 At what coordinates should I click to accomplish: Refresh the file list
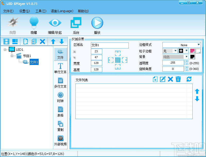[x=189, y=79]
